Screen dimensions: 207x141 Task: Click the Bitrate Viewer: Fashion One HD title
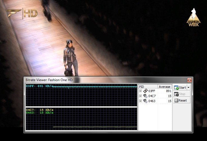(x=49, y=80)
